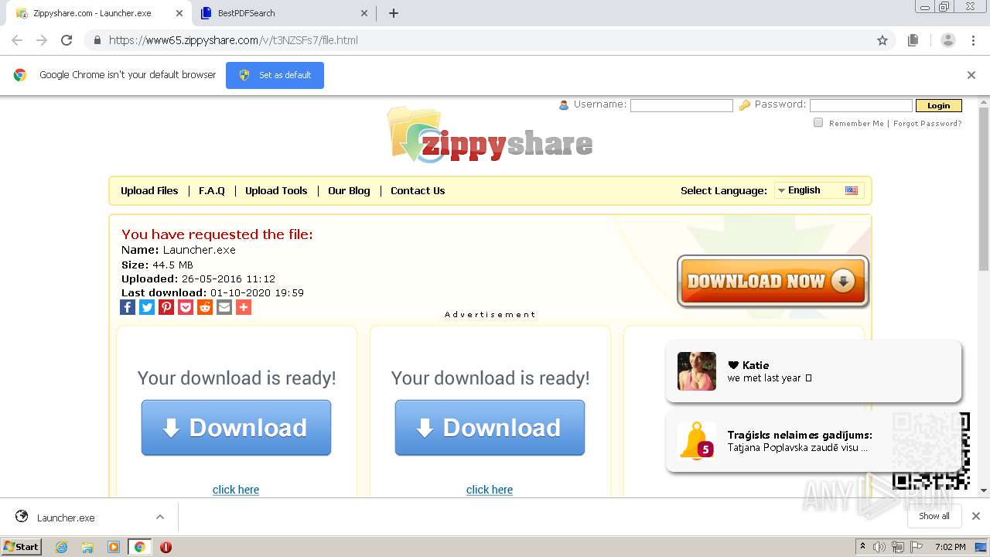View site security padlock info
The image size is (990, 557).
(x=97, y=40)
